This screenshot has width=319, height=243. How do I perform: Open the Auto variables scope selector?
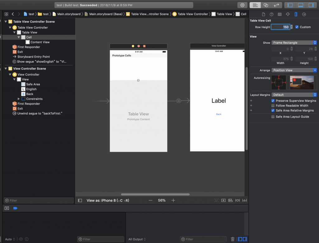tap(10, 239)
